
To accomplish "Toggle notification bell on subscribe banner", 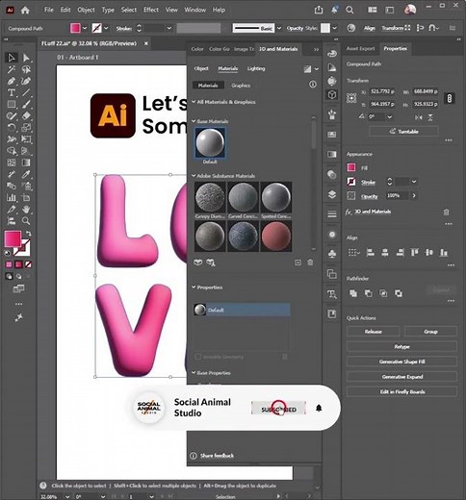I will coord(319,408).
